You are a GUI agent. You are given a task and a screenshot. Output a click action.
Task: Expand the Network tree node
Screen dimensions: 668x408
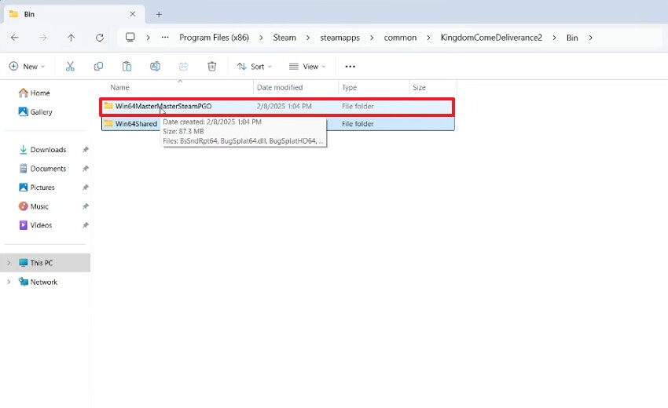pyautogui.click(x=9, y=282)
